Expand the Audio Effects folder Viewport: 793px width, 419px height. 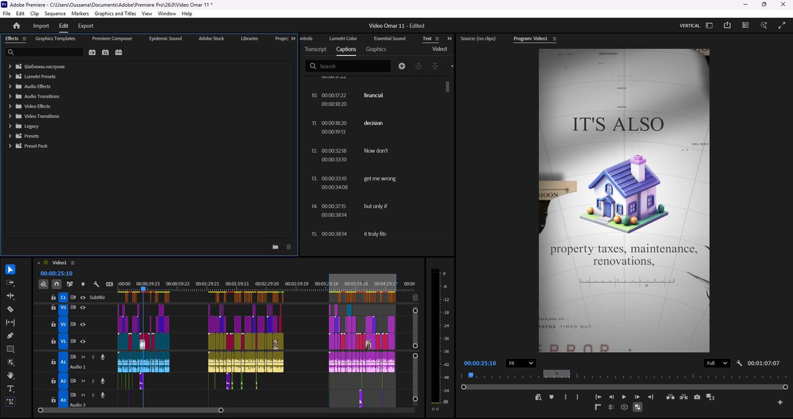10,86
